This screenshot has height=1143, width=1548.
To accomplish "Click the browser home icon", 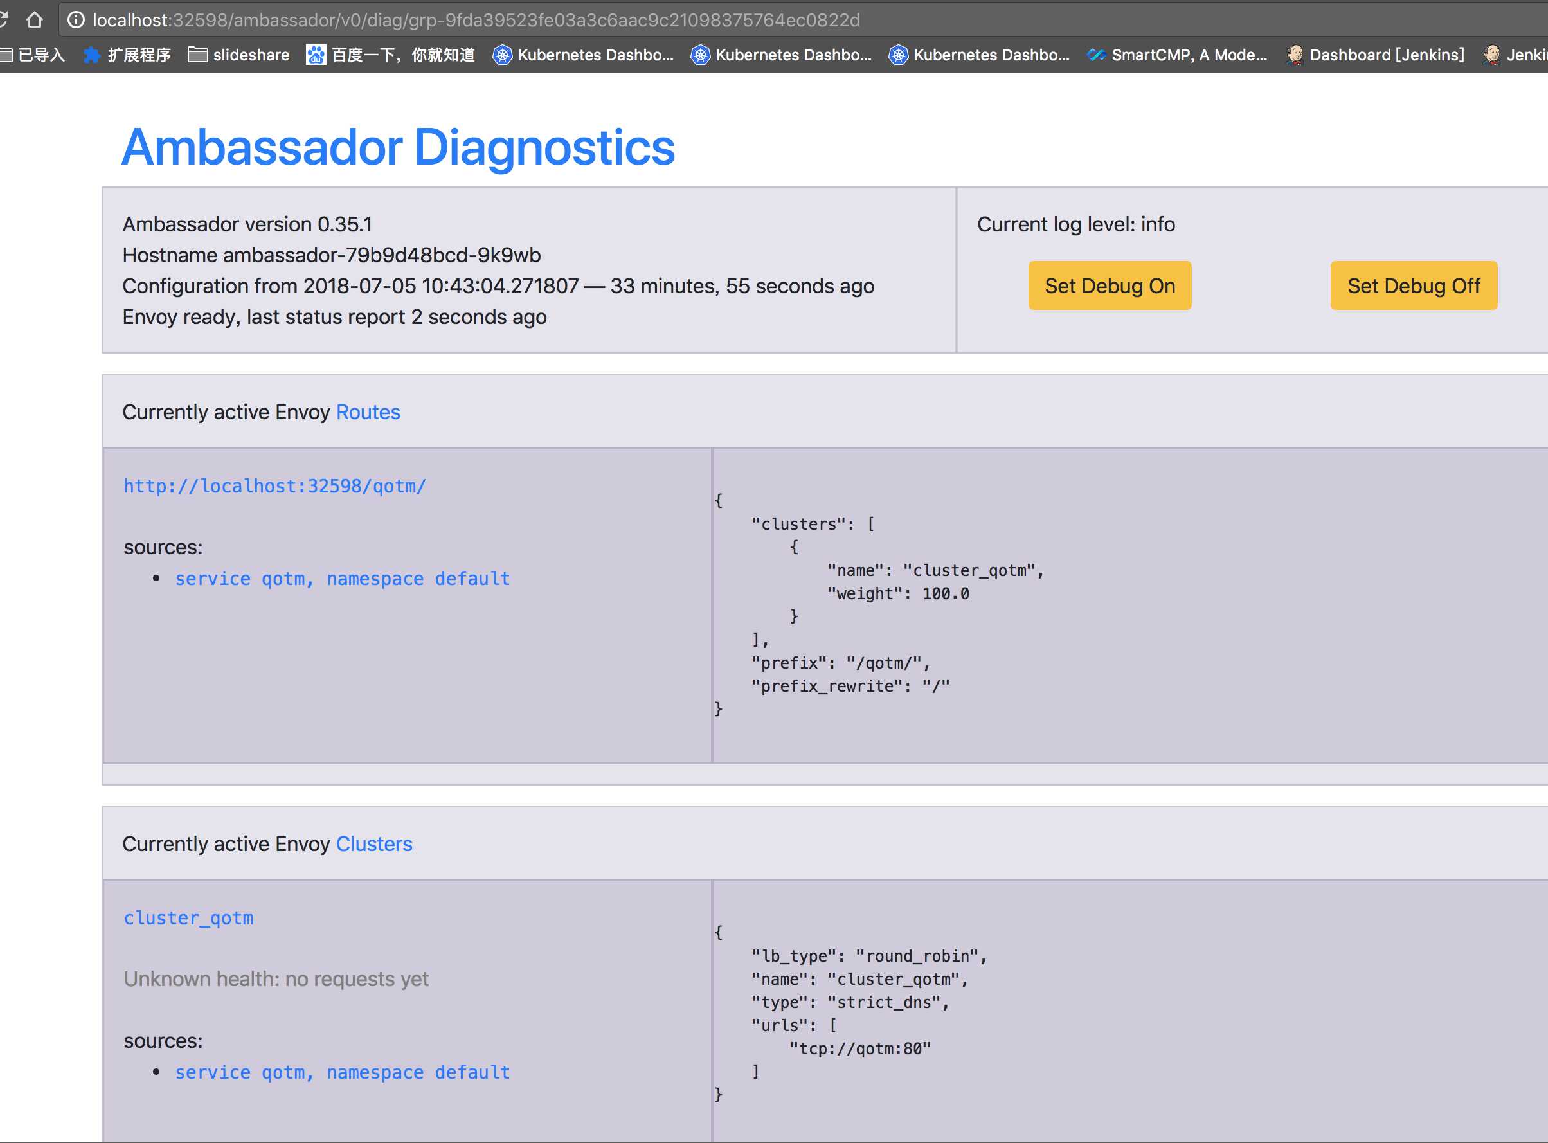I will coord(35,19).
